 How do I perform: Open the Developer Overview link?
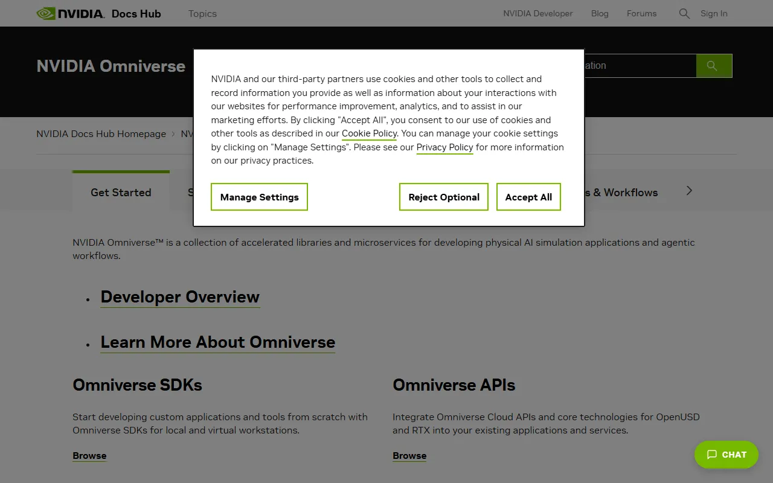coord(180,297)
